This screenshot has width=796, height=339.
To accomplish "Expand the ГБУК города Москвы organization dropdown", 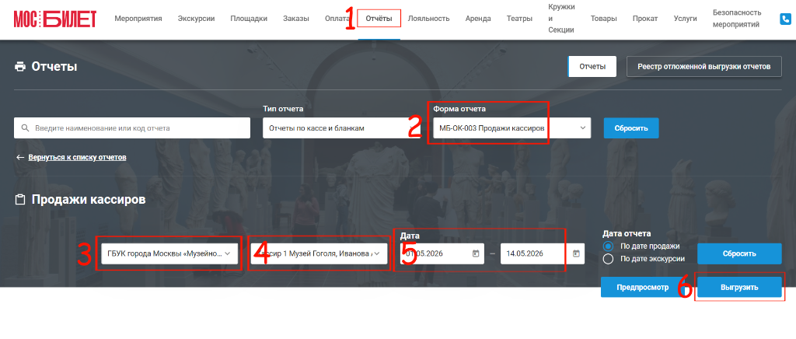I will pos(170,253).
